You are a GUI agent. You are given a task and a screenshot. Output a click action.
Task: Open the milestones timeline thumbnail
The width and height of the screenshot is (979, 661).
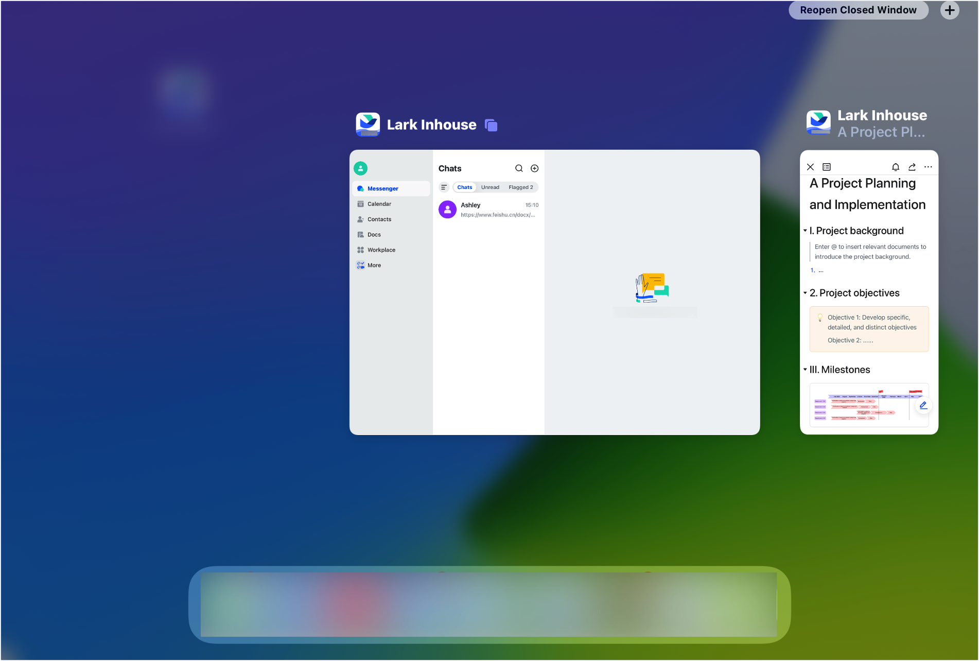(869, 405)
